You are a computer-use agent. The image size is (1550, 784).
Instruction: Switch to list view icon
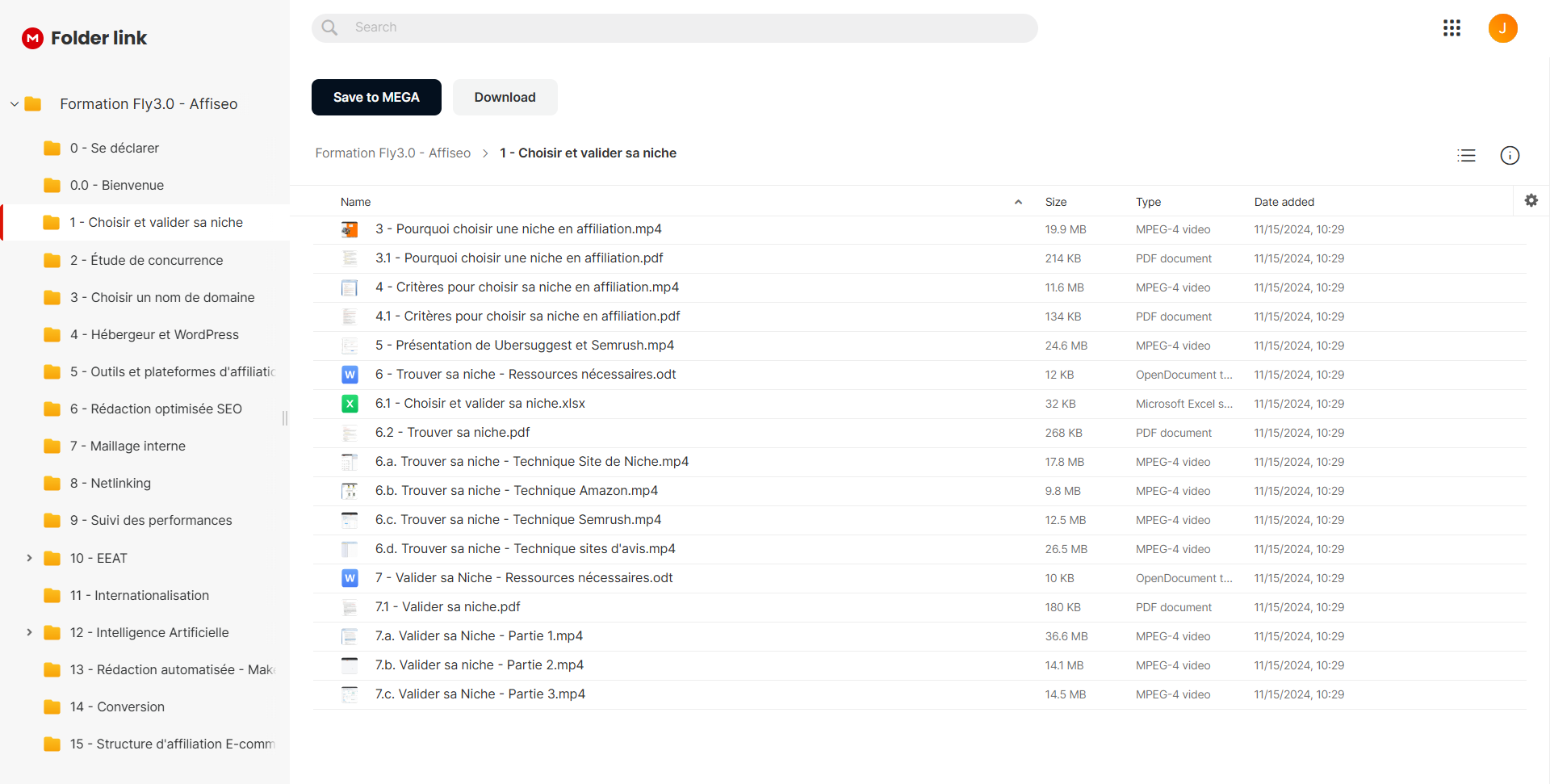click(1466, 156)
